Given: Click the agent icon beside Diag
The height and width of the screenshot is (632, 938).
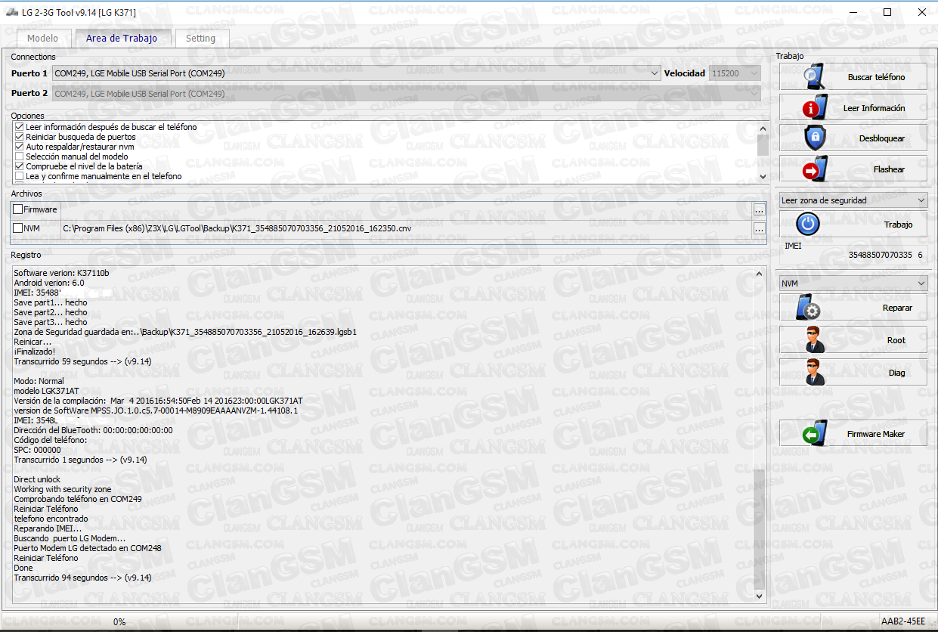Looking at the screenshot, I should (815, 372).
